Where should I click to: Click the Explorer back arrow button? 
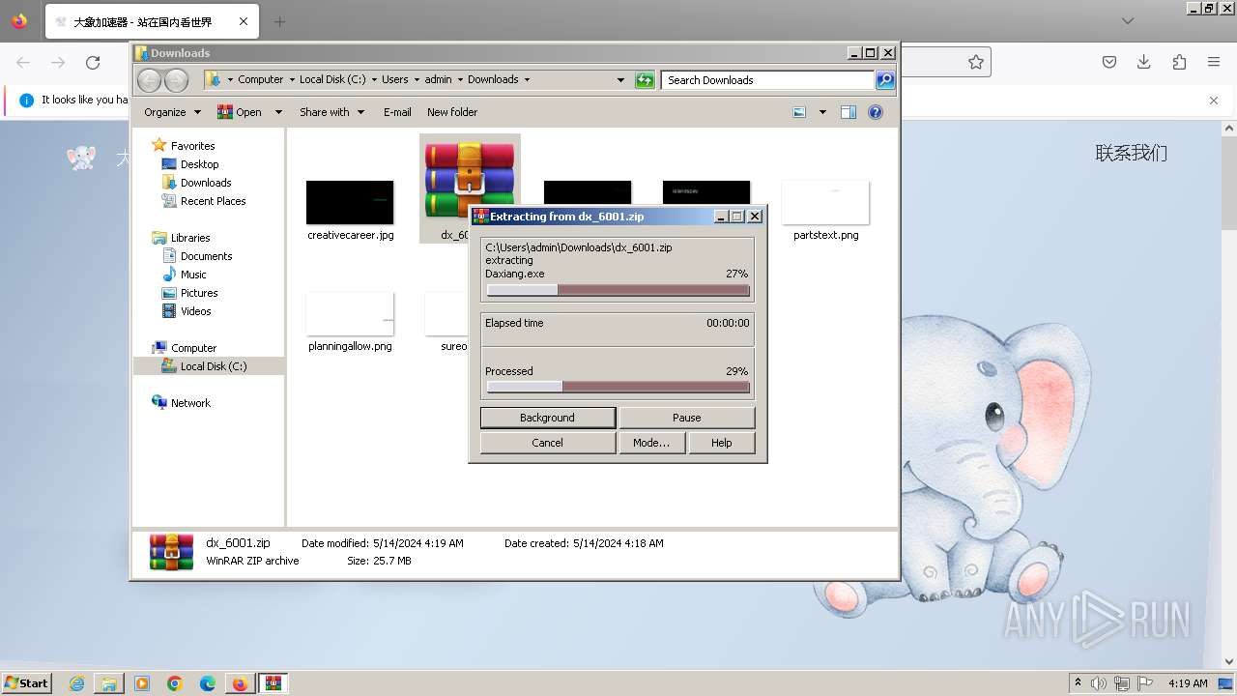(x=149, y=79)
